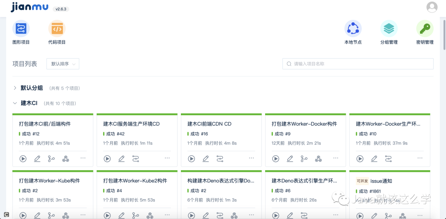Viewport: 446px width, 219px height.
Task: Edit the 打包建木CI前/后端构件 project
Action: [x=37, y=159]
